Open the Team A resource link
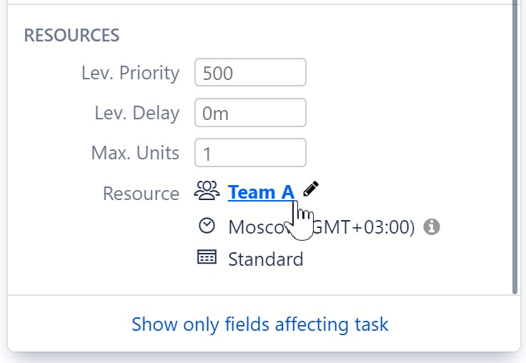Image resolution: width=526 pixels, height=363 pixels. [x=261, y=192]
